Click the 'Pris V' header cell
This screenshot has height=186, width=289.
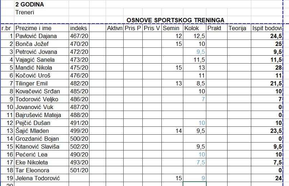[151, 28]
